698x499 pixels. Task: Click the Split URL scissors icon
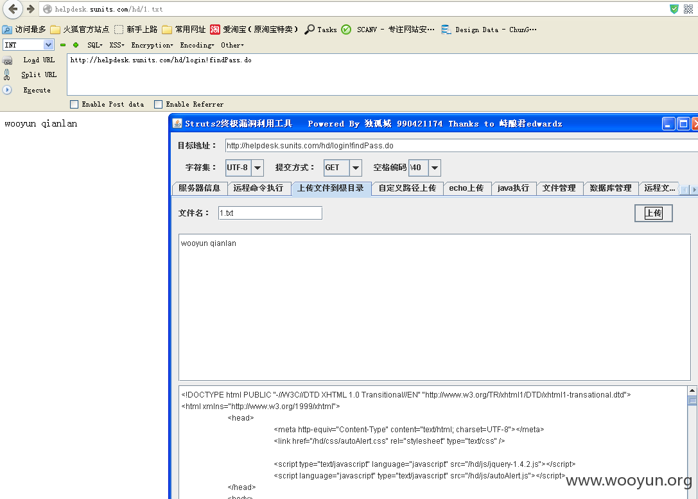point(6,74)
